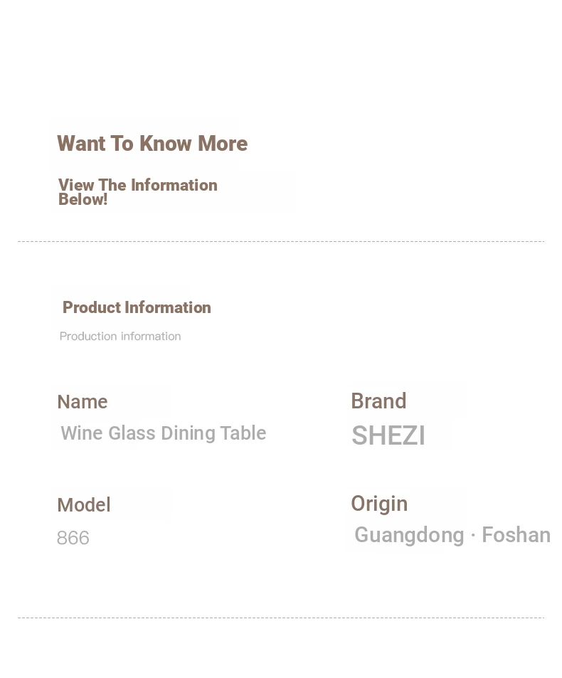Select the model number 866

(x=73, y=538)
